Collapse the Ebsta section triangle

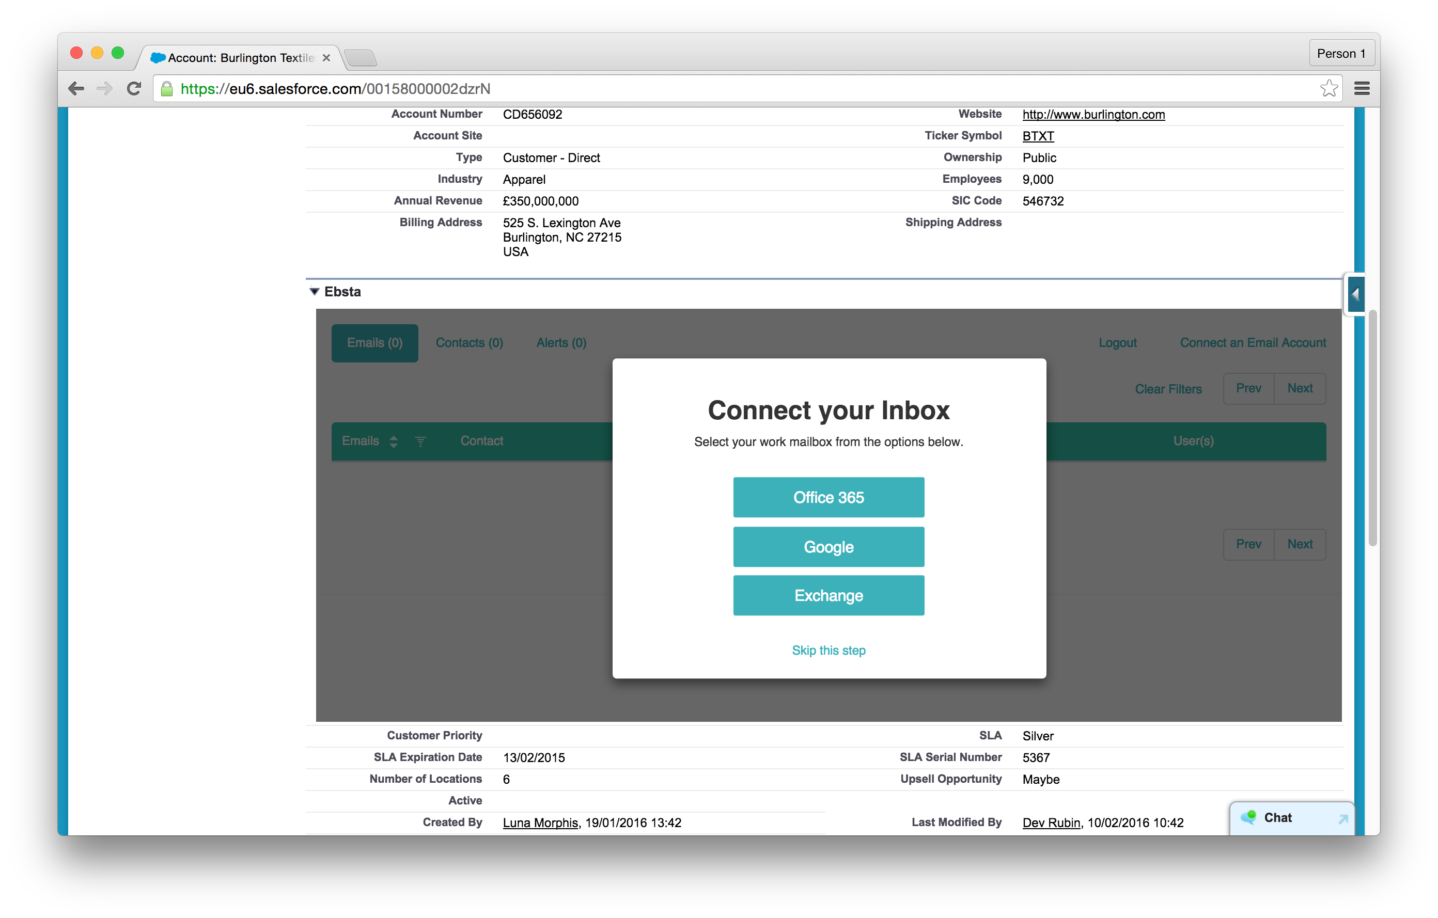[314, 292]
